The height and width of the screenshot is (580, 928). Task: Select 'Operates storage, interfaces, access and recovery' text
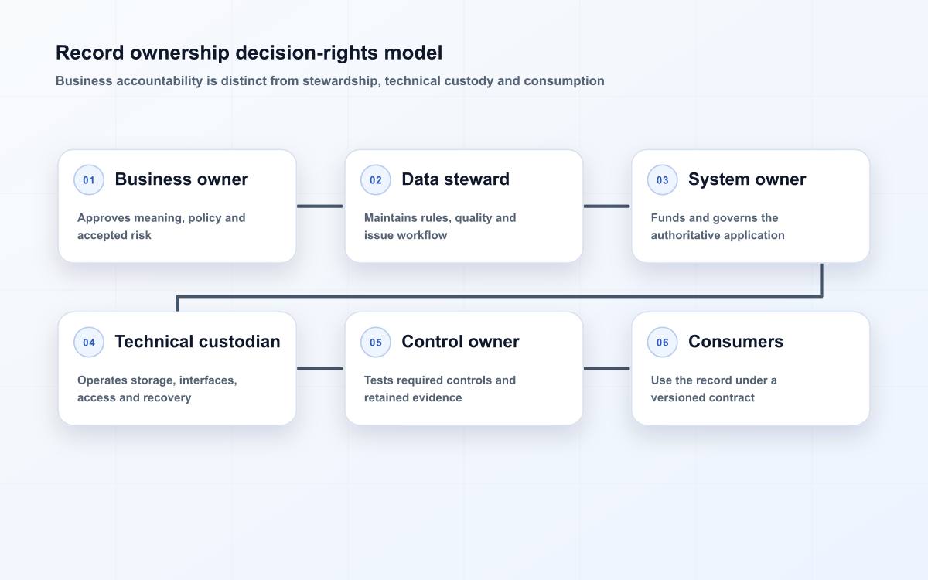pyautogui.click(x=157, y=389)
